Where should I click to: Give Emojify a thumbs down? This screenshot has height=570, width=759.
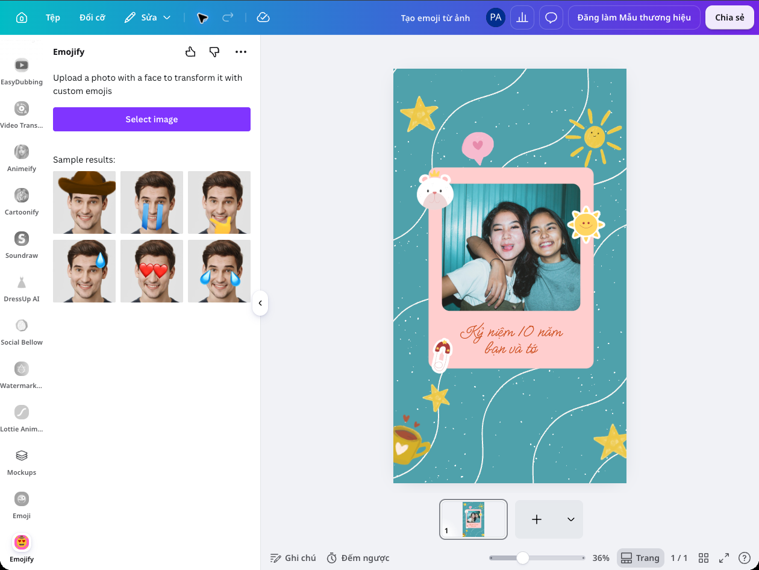coord(214,52)
